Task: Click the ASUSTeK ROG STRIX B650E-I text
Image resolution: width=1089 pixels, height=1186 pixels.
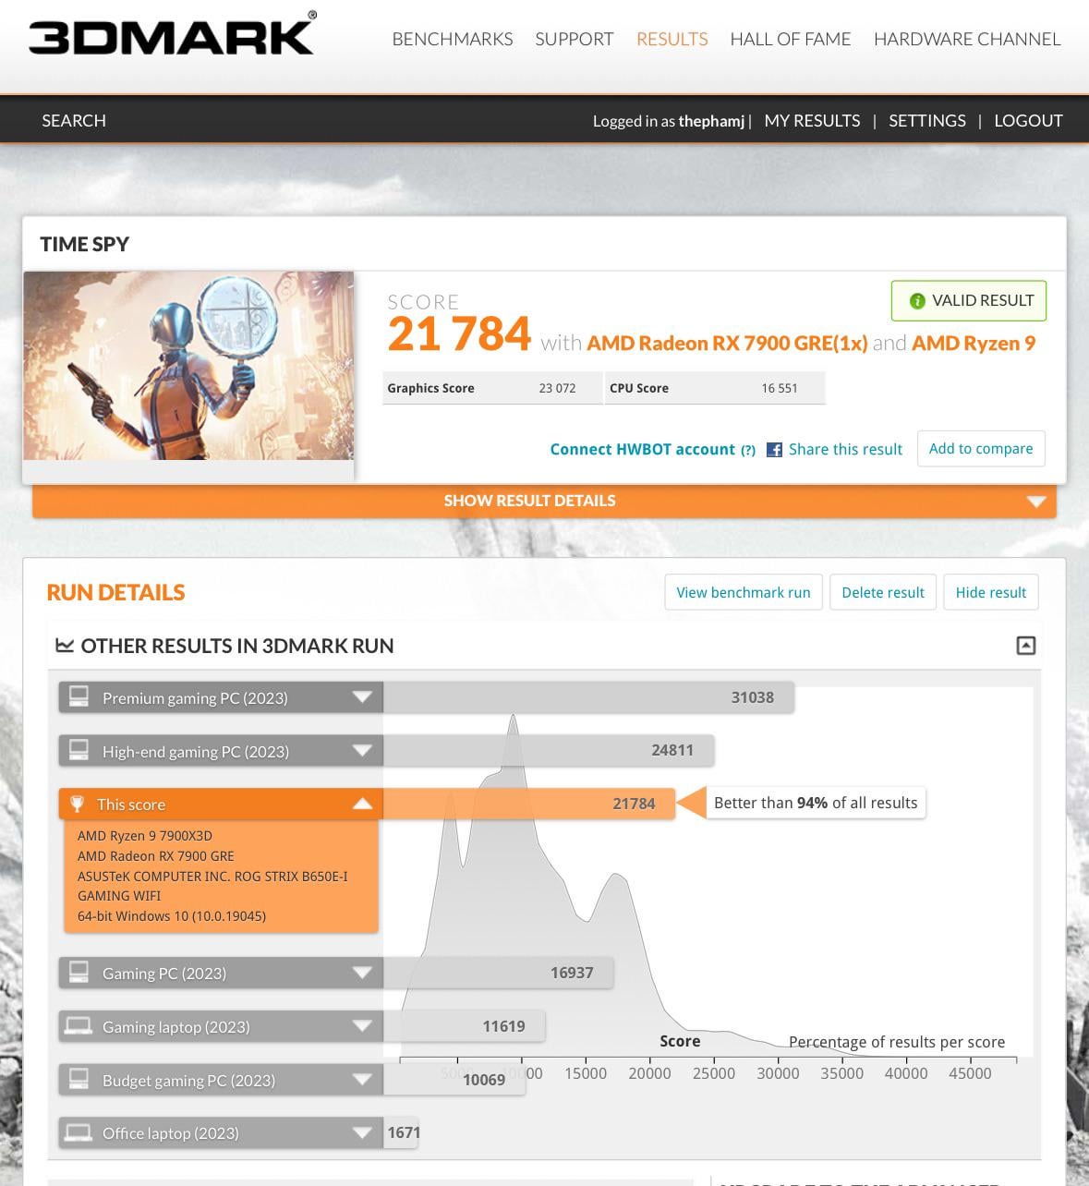Action: 212,886
